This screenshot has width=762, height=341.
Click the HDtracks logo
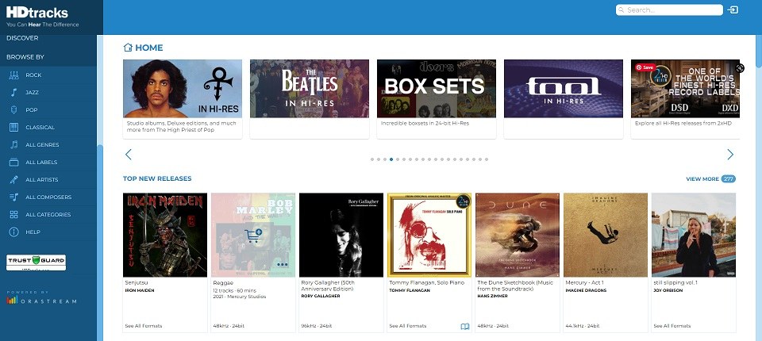[x=37, y=13]
